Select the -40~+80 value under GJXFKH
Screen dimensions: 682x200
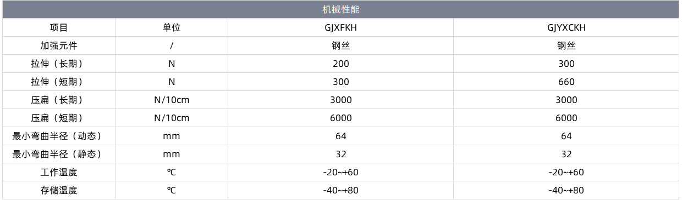[x=341, y=191]
